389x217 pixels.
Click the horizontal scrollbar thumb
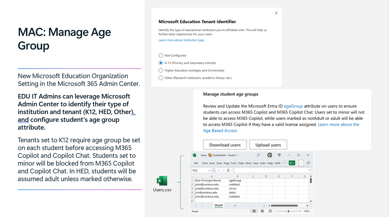(284, 206)
